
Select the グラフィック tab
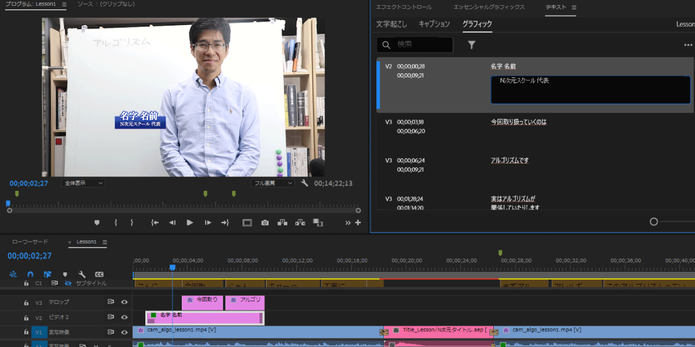(477, 24)
